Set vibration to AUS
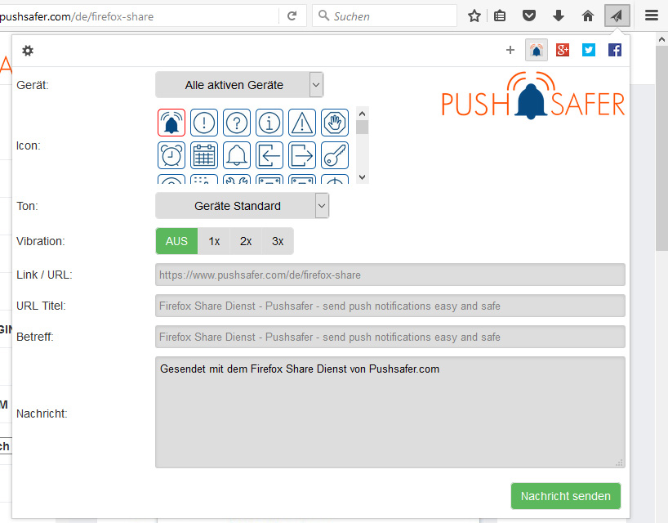Screen dimensions: 668x523 coord(176,241)
